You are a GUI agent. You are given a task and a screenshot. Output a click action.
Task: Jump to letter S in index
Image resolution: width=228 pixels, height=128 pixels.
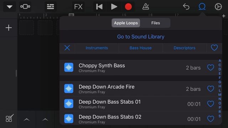coord(220,116)
